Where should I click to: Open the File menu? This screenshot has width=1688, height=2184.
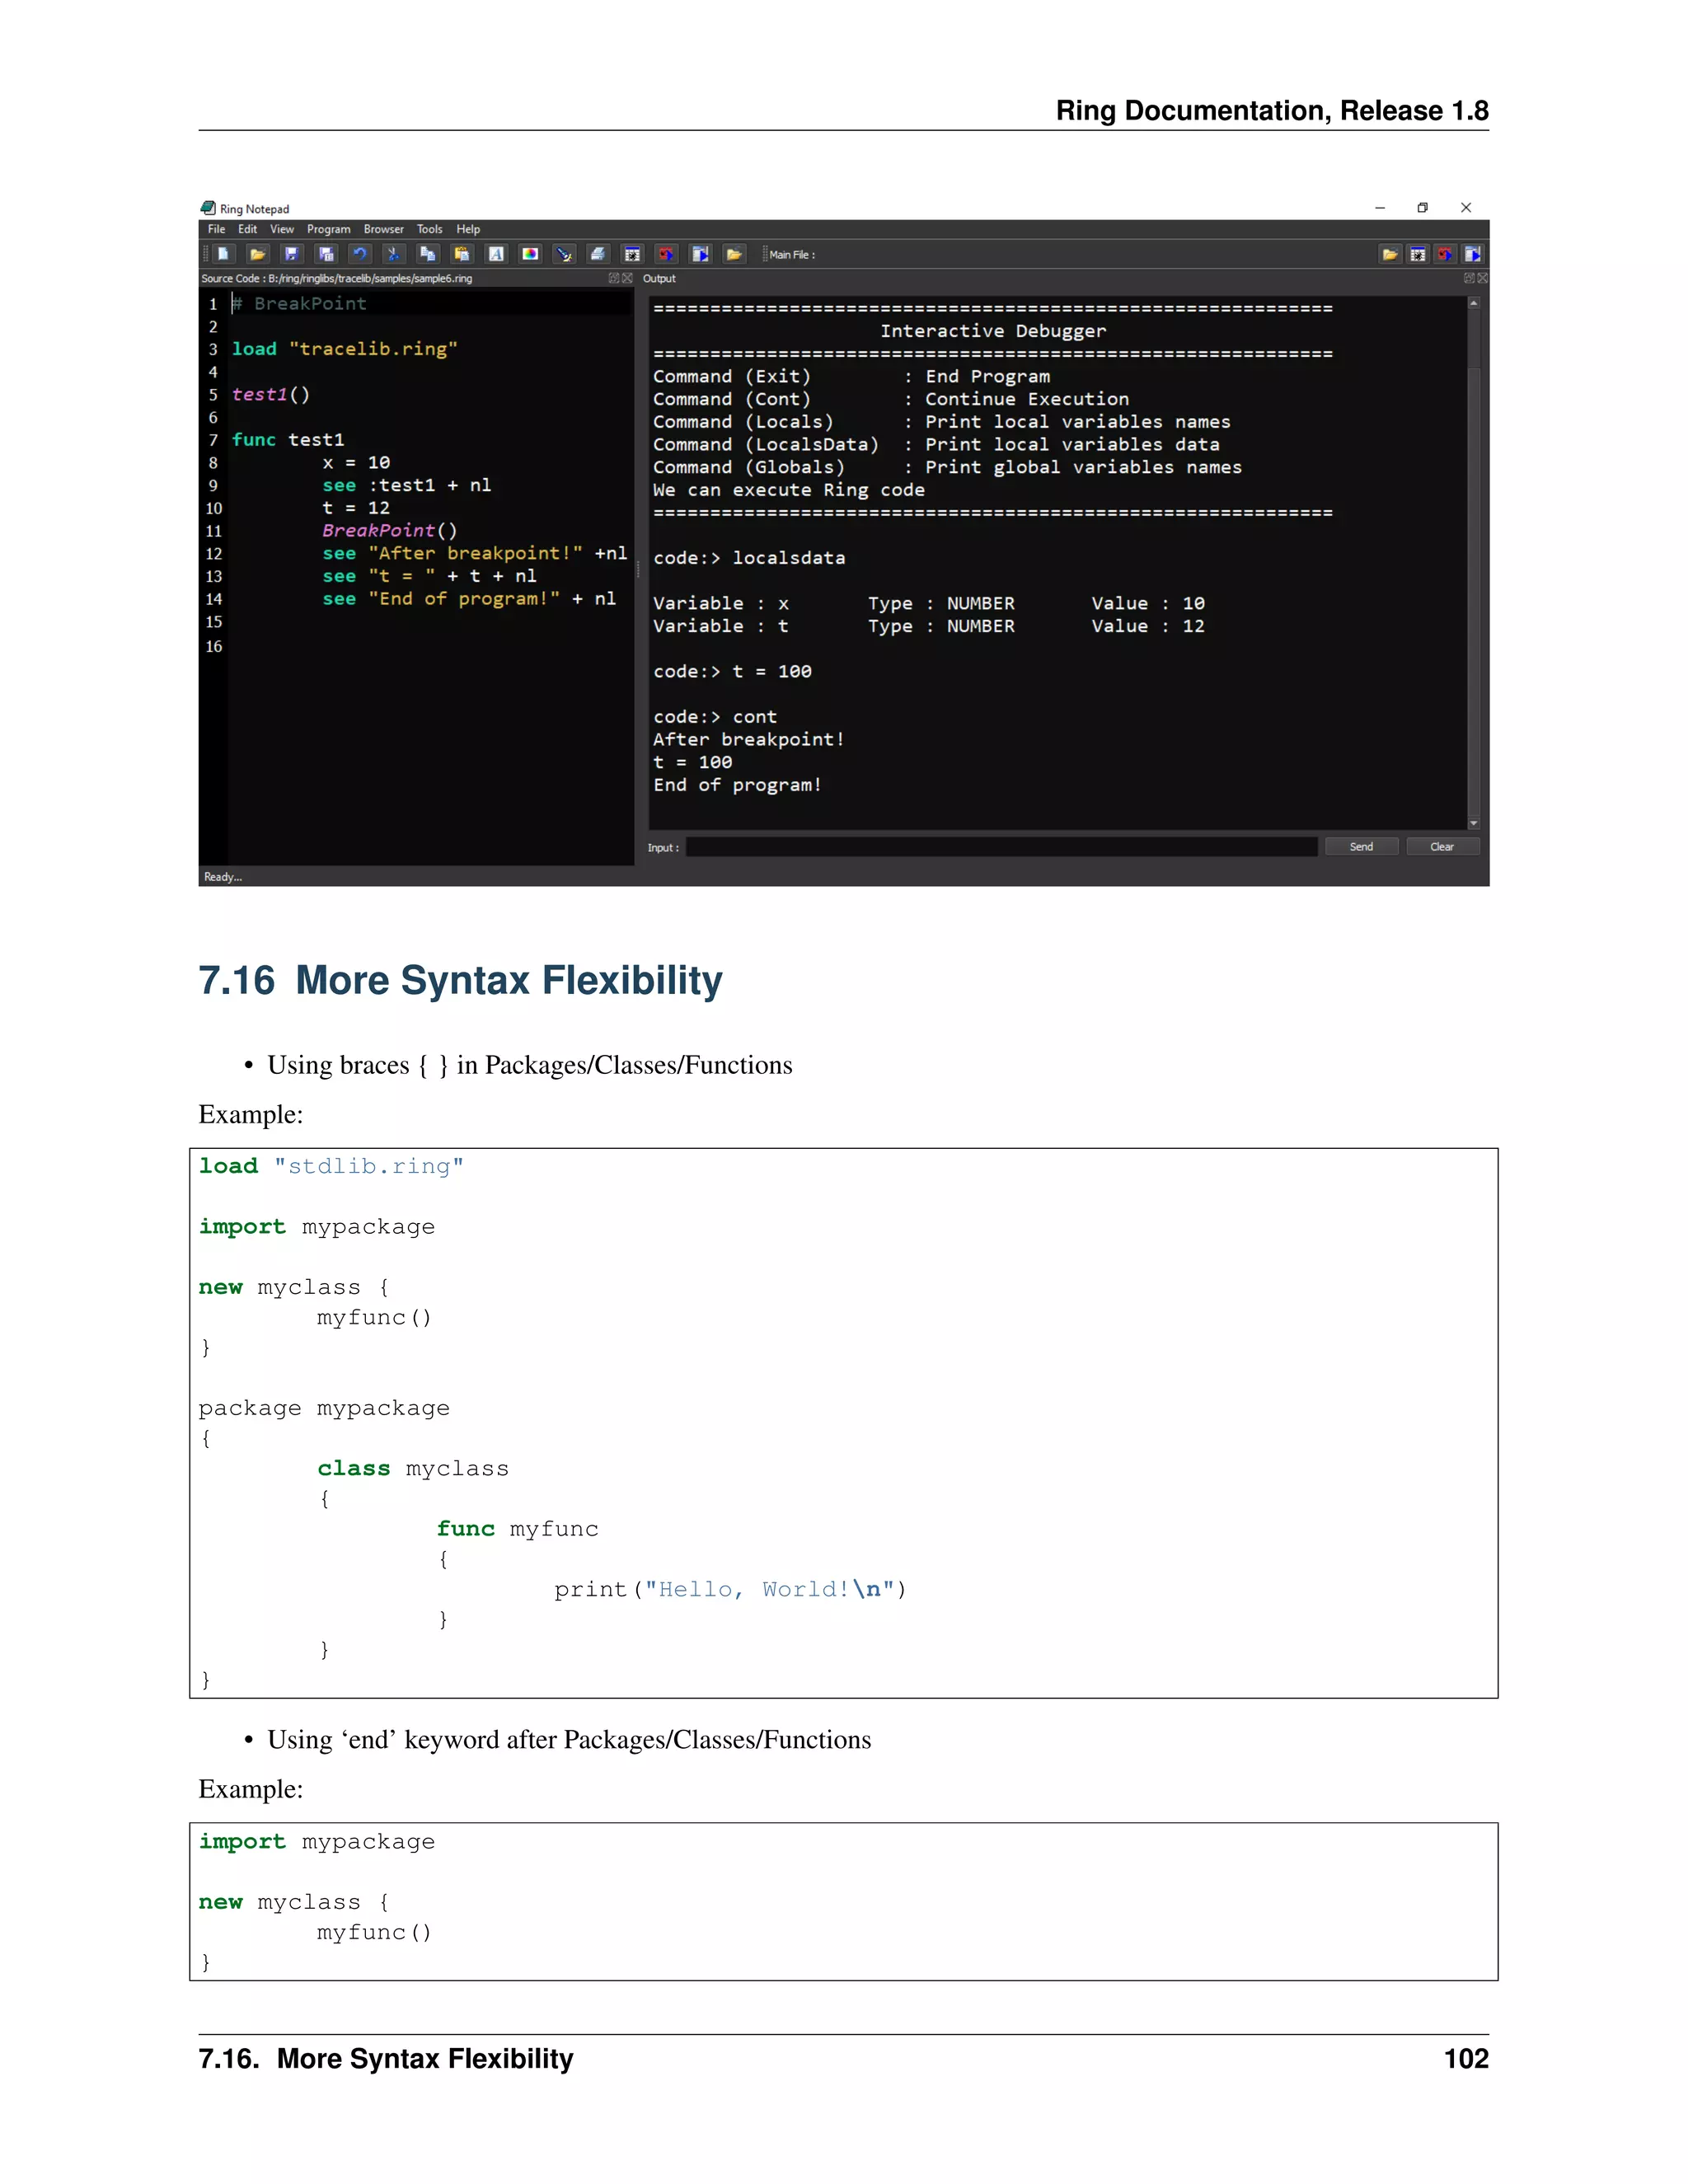pyautogui.click(x=216, y=229)
